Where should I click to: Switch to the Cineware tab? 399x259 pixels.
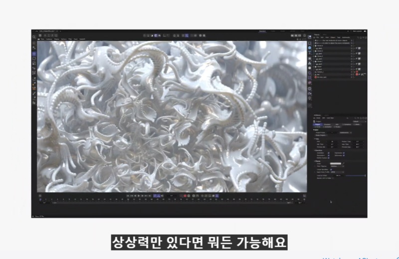coord(327,125)
